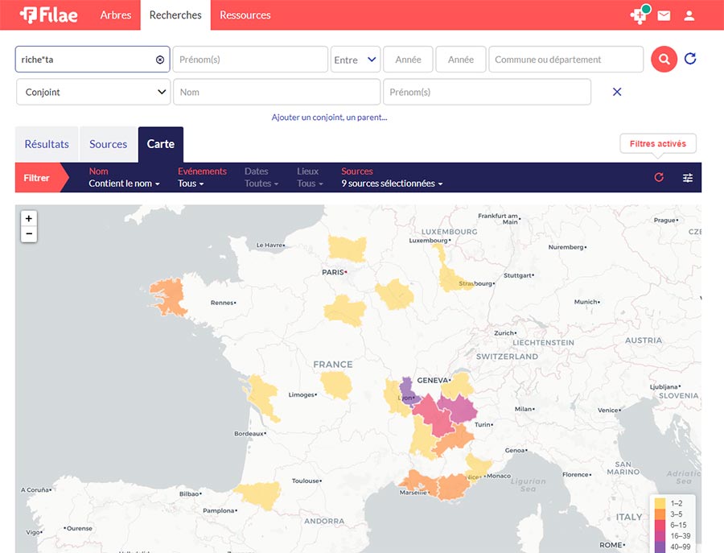
Task: Switch to the Résultats tab
Action: click(47, 144)
